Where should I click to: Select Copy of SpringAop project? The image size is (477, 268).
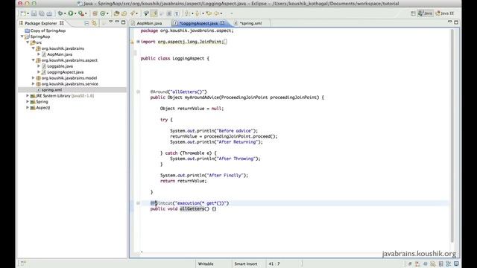48,31
